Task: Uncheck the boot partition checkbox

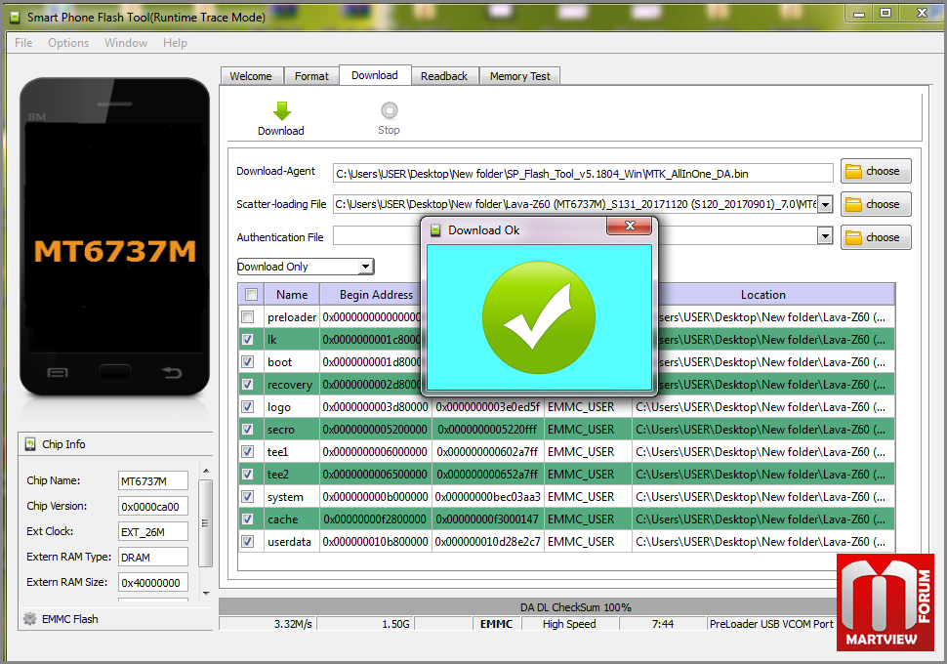Action: [x=248, y=362]
